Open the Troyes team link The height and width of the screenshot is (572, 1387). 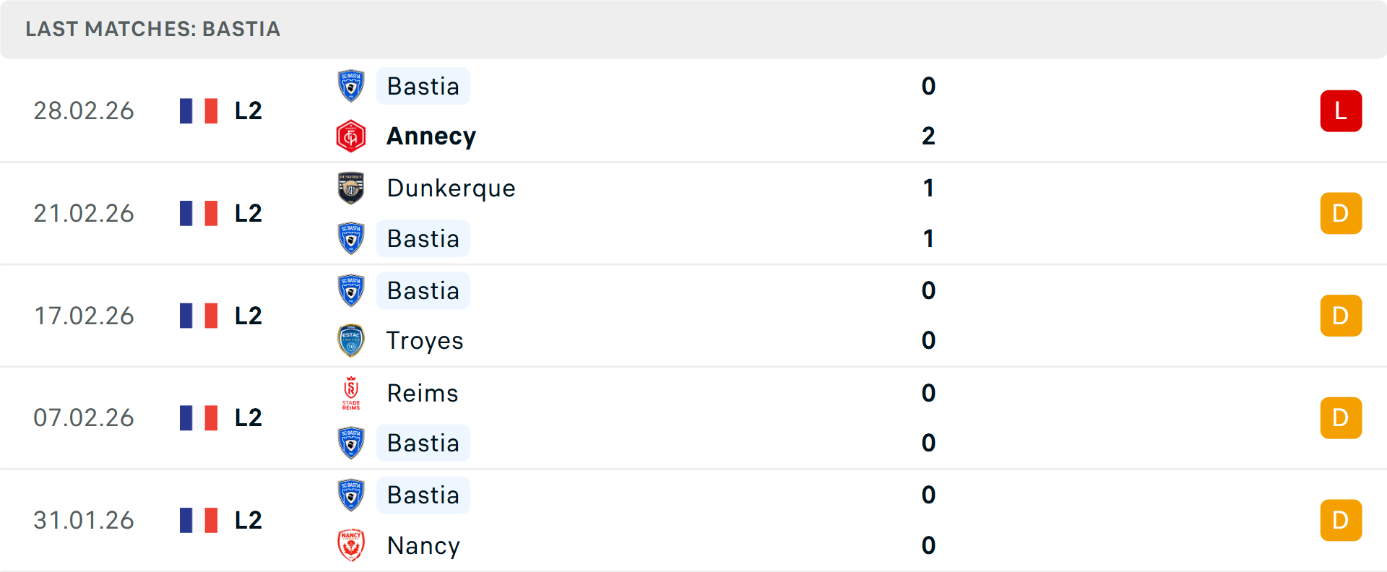pyautogui.click(x=425, y=341)
